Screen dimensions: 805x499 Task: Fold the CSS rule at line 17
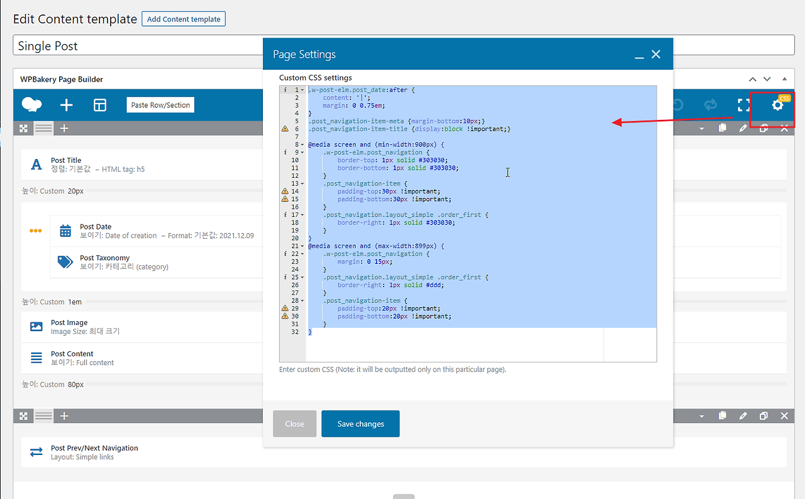coord(303,215)
